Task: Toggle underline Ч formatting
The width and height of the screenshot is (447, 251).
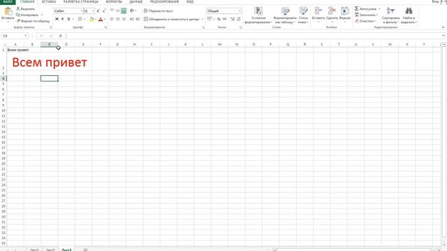Action: pyautogui.click(x=68, y=19)
